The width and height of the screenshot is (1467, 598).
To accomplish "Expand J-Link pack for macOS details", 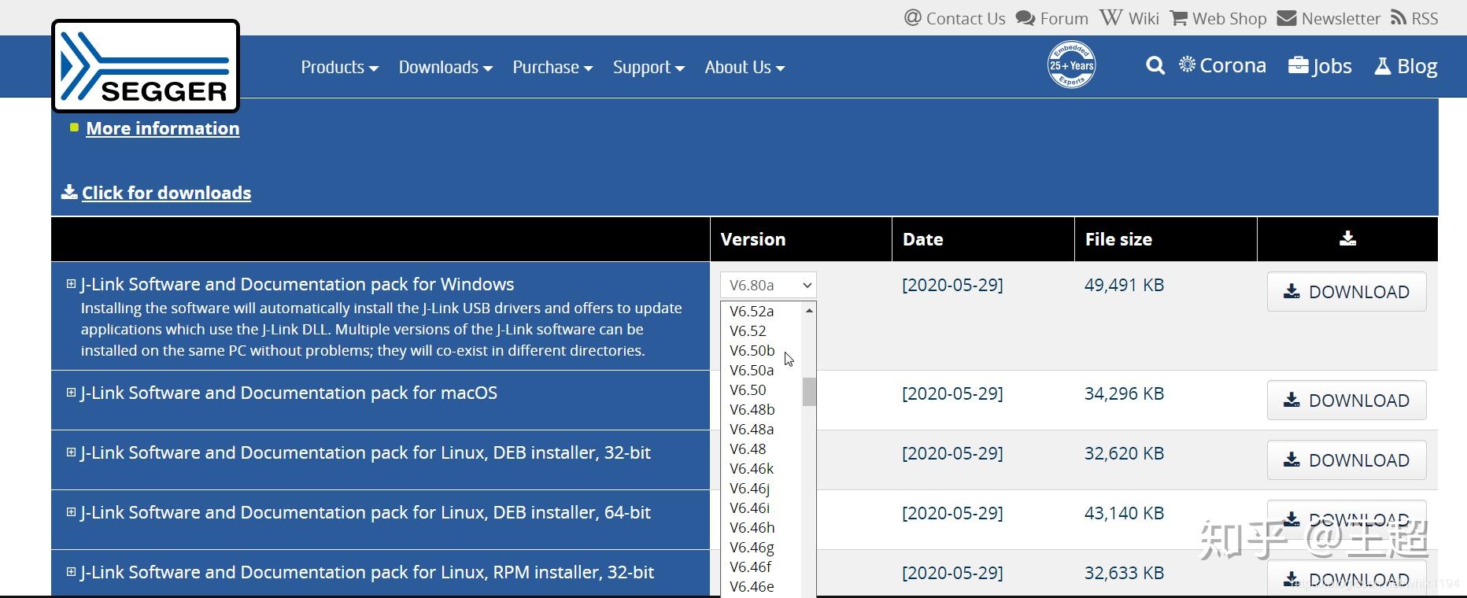I will [71, 393].
